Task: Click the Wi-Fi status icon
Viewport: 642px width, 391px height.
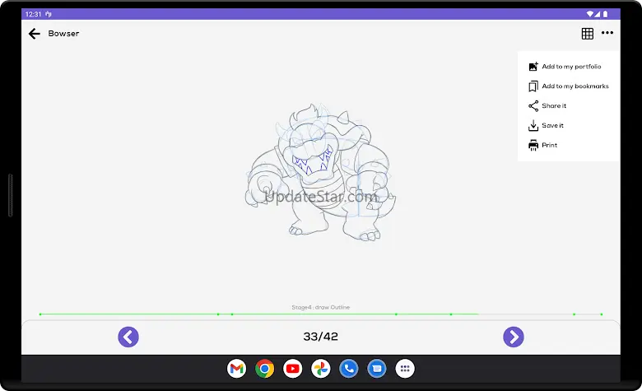Action: pyautogui.click(x=590, y=14)
